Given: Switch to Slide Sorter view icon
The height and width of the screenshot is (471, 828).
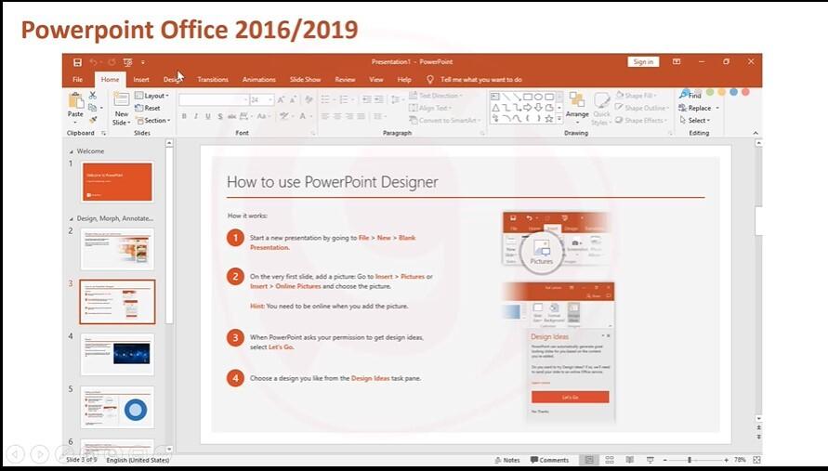Looking at the screenshot, I should [x=610, y=460].
